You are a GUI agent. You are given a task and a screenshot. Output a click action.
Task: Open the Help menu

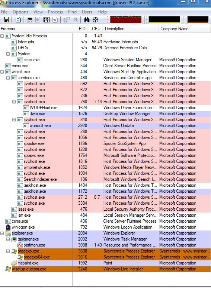coord(102,12)
